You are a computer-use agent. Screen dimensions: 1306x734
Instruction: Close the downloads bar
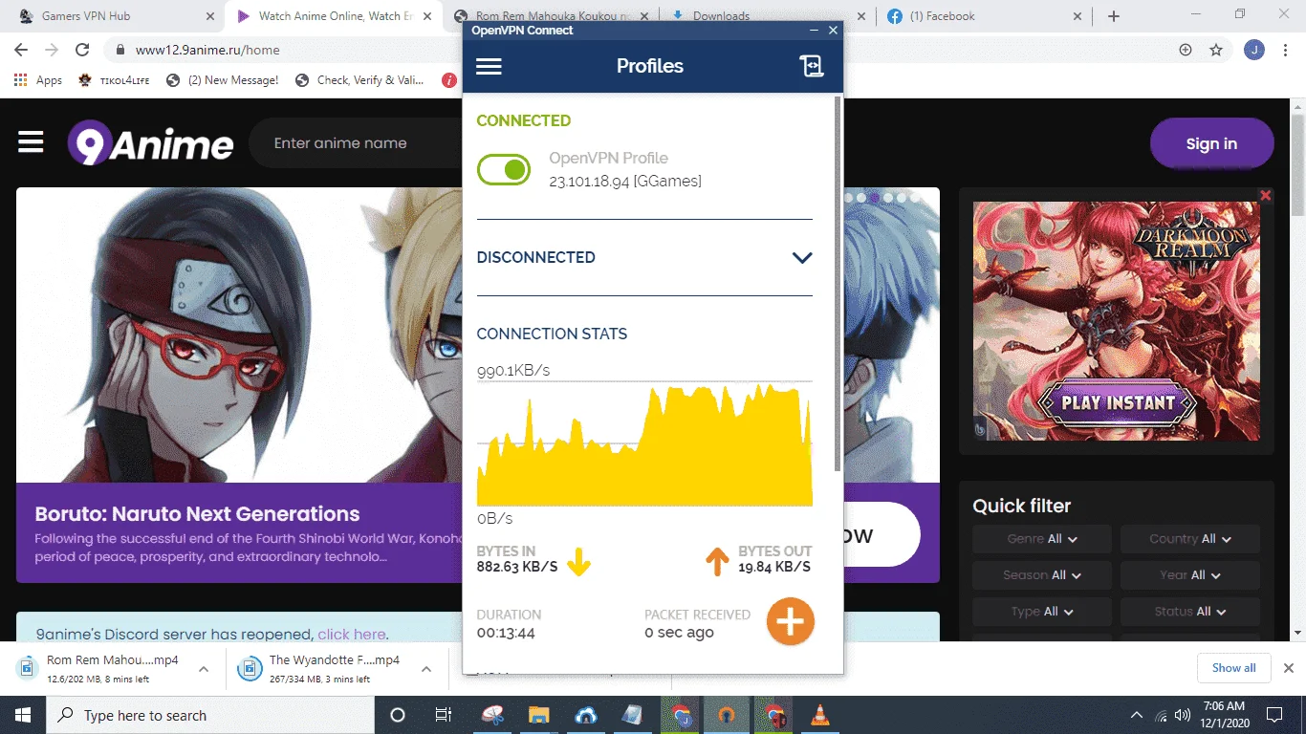[1289, 668]
